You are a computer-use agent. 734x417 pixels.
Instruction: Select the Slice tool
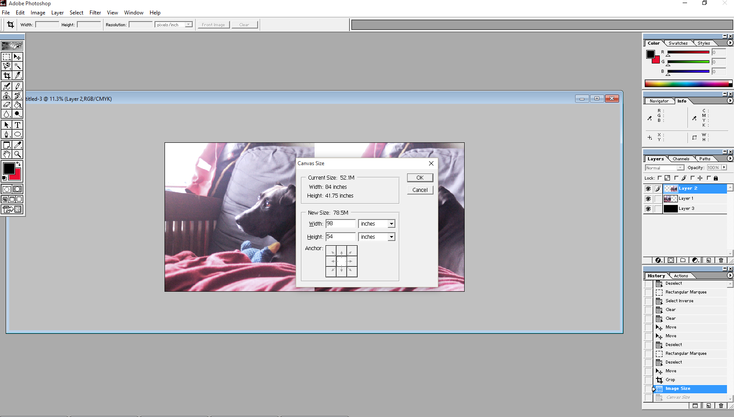click(18, 75)
